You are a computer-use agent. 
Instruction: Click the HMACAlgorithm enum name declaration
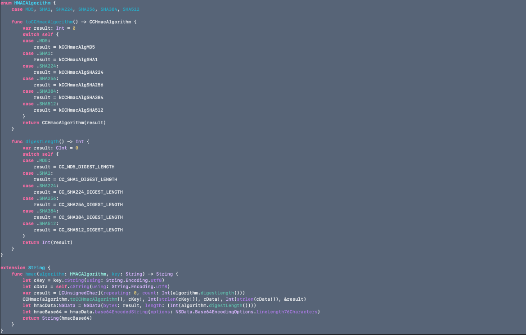coord(32,3)
